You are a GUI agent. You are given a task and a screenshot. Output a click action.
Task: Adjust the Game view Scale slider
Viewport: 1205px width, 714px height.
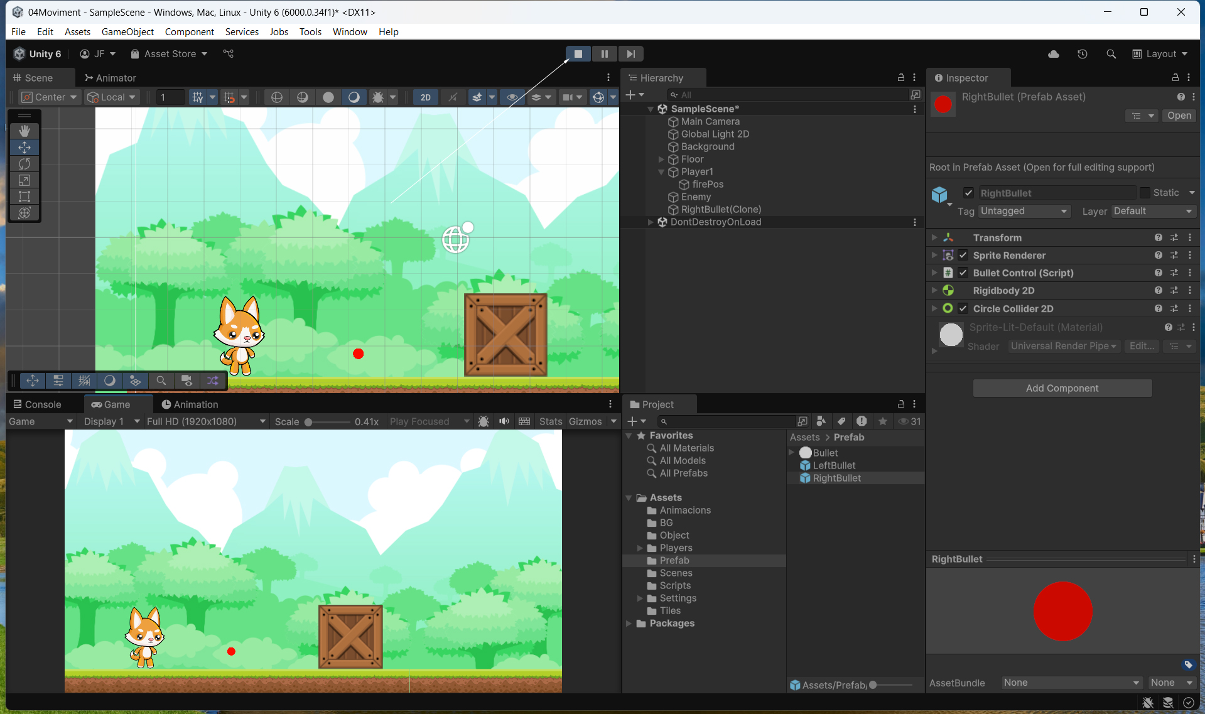point(309,422)
